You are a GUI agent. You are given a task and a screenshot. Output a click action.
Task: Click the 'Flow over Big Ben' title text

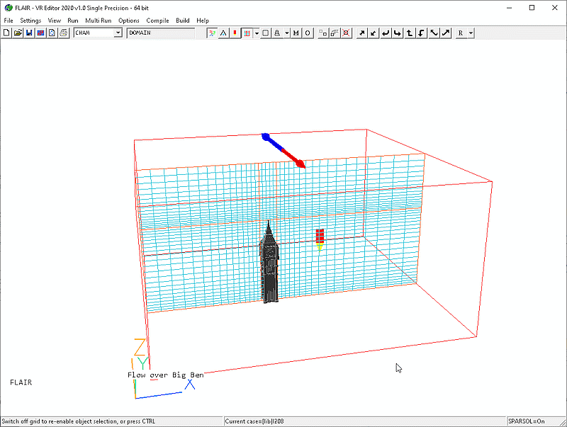(166, 375)
